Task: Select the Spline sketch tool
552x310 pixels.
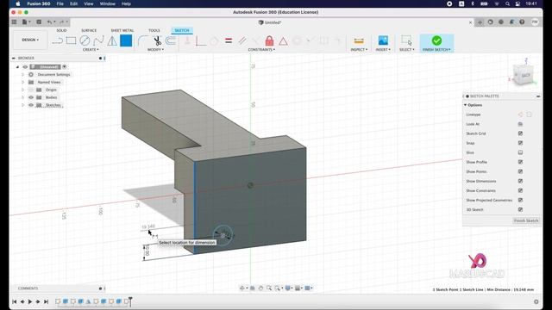Action: [98, 40]
